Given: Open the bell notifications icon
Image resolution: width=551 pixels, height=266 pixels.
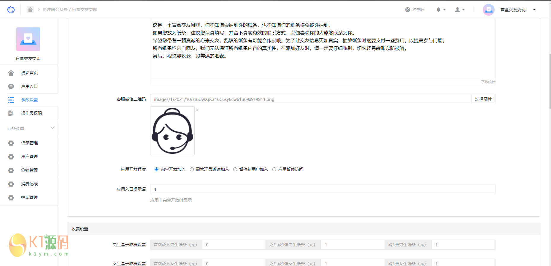Looking at the screenshot, I should (439, 10).
